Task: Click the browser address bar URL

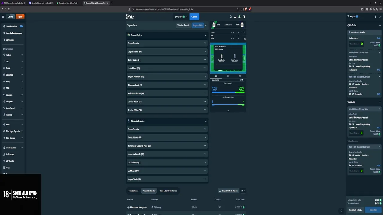Action: (x=165, y=9)
